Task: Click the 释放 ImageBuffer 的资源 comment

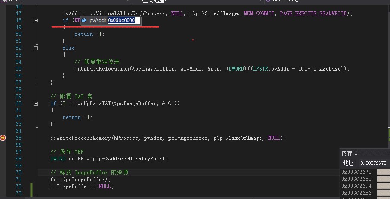Action: pos(89,172)
